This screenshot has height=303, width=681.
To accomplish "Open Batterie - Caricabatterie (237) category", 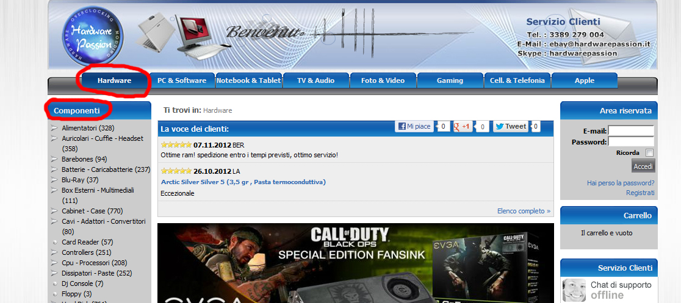I will pos(106,169).
